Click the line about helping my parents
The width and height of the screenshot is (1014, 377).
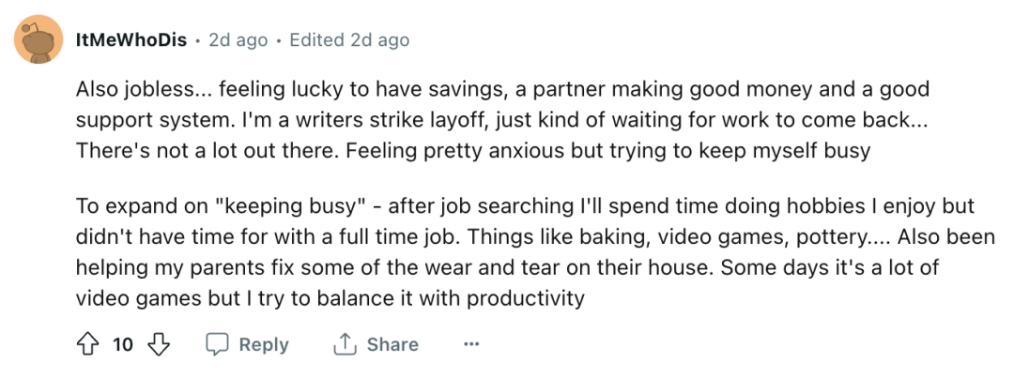click(507, 268)
